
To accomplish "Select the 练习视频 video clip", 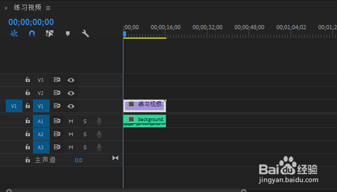I will tap(144, 106).
